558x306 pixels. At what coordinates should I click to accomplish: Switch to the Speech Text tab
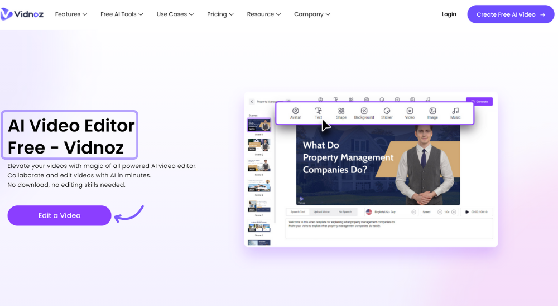298,212
